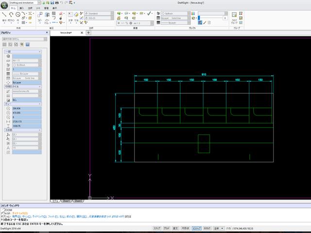Toggle Polar tracking in status bar
The image size is (311, 233).
pyautogui.click(x=186, y=229)
